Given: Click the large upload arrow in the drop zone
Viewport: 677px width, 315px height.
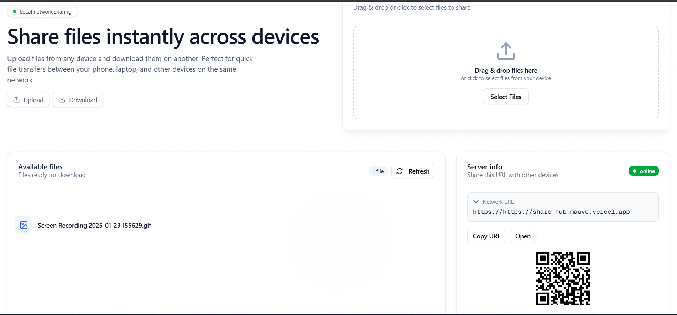Looking at the screenshot, I should (506, 52).
